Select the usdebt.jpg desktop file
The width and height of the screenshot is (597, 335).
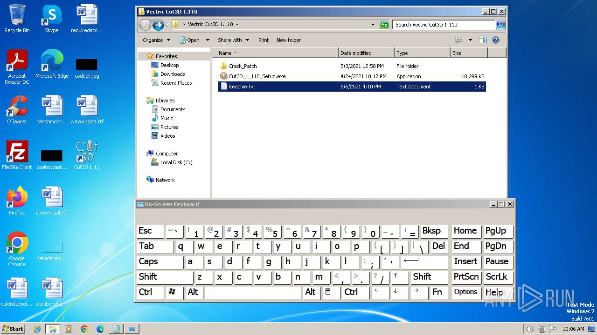click(87, 68)
